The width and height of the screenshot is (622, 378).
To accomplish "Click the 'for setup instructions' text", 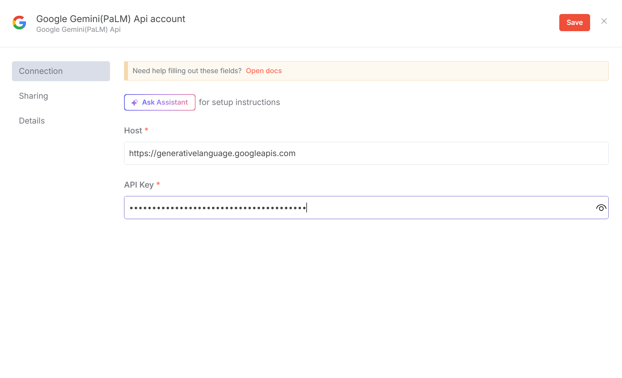I will [239, 102].
